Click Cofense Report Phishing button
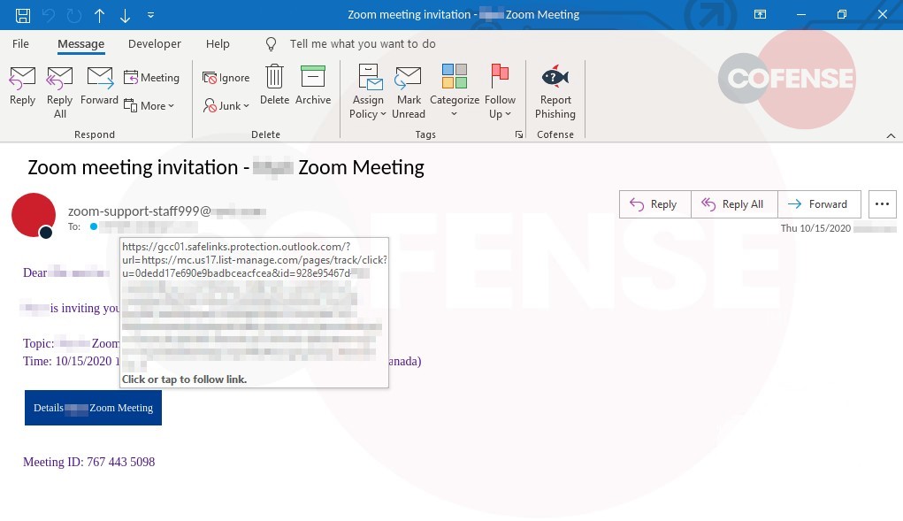Viewport: 903px width, 521px height. pyautogui.click(x=555, y=92)
